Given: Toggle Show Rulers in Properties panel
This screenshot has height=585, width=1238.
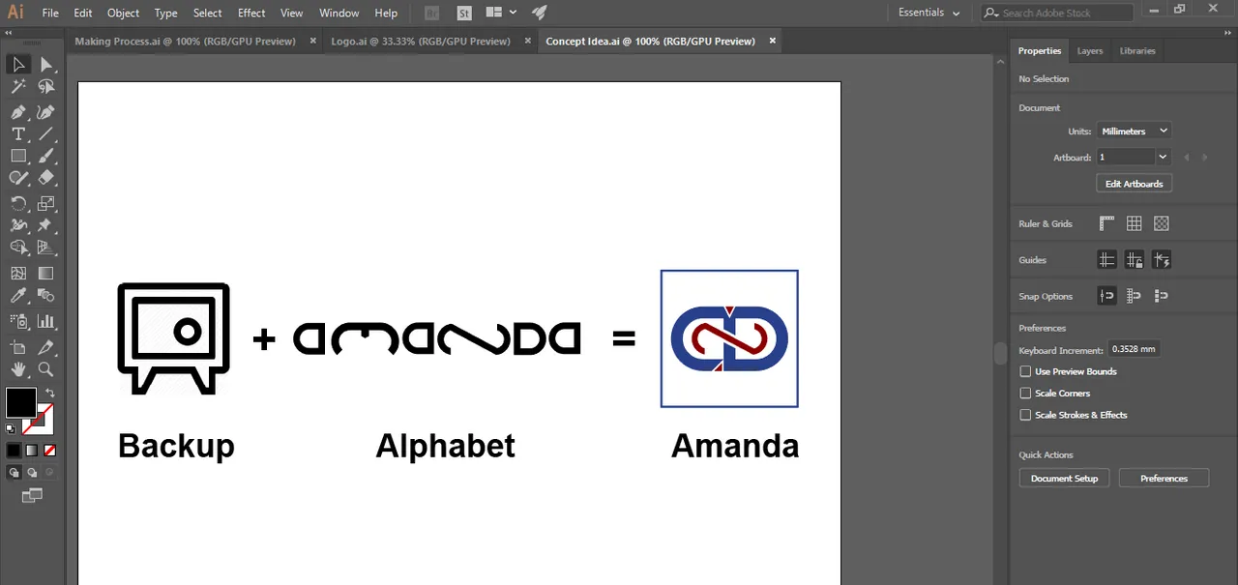Looking at the screenshot, I should pos(1107,223).
